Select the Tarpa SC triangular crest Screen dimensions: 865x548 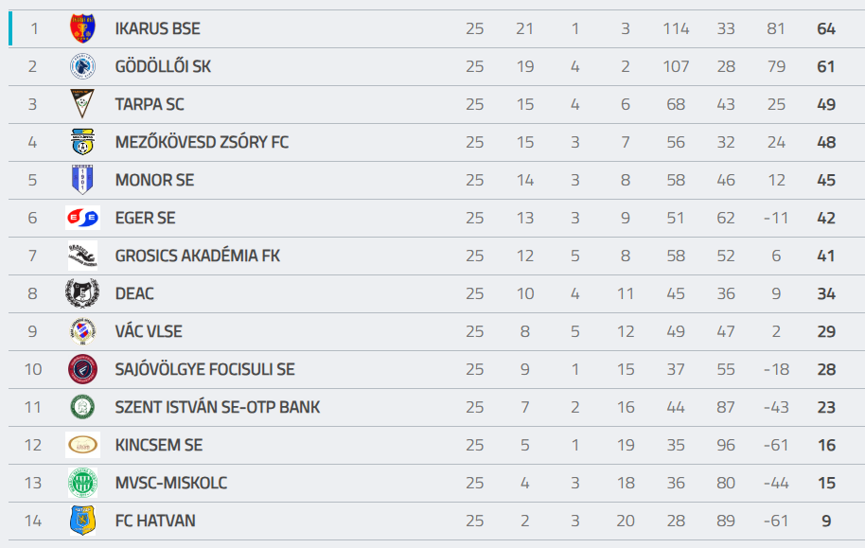82,104
